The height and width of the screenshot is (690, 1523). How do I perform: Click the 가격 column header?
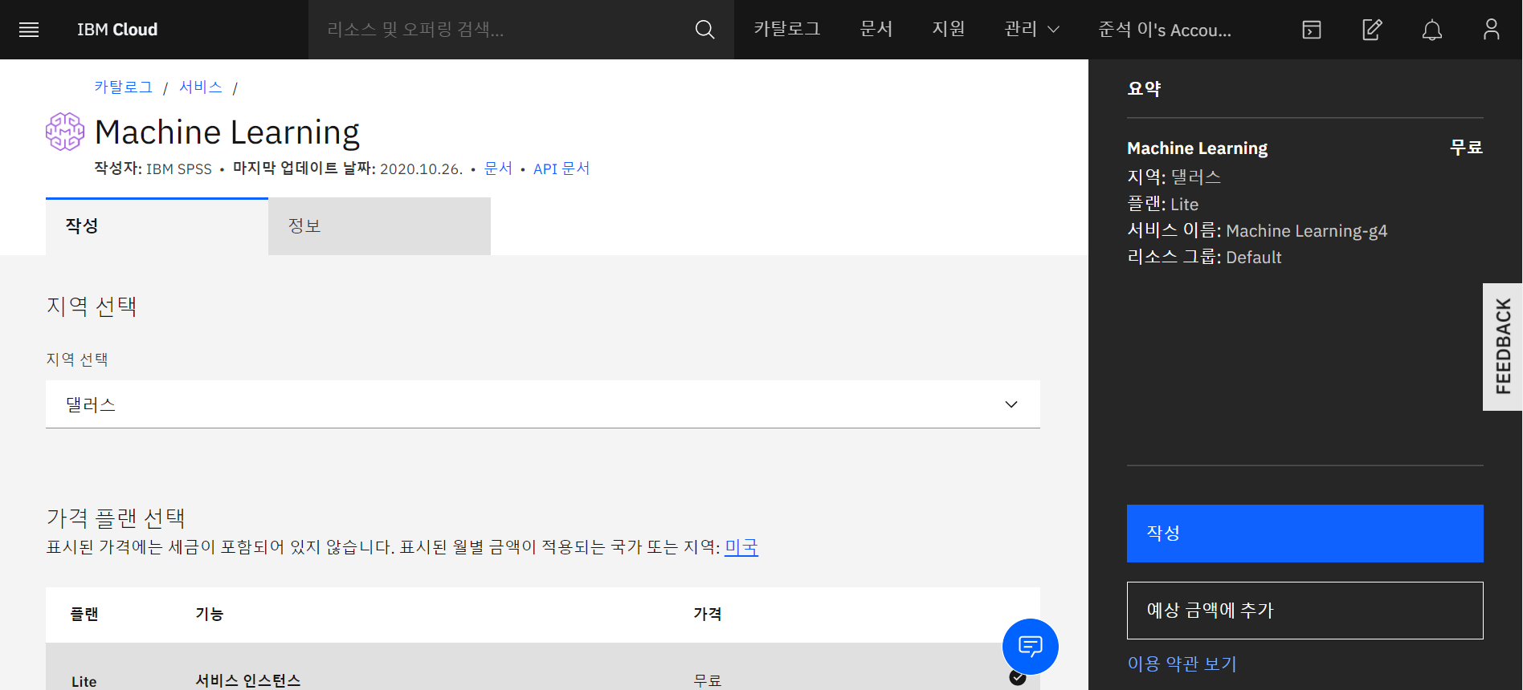tap(708, 614)
